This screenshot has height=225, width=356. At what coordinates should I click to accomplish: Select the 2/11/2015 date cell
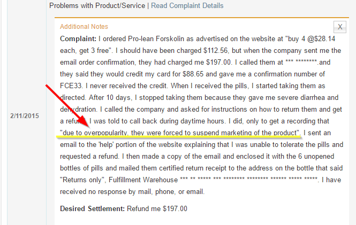click(x=24, y=115)
